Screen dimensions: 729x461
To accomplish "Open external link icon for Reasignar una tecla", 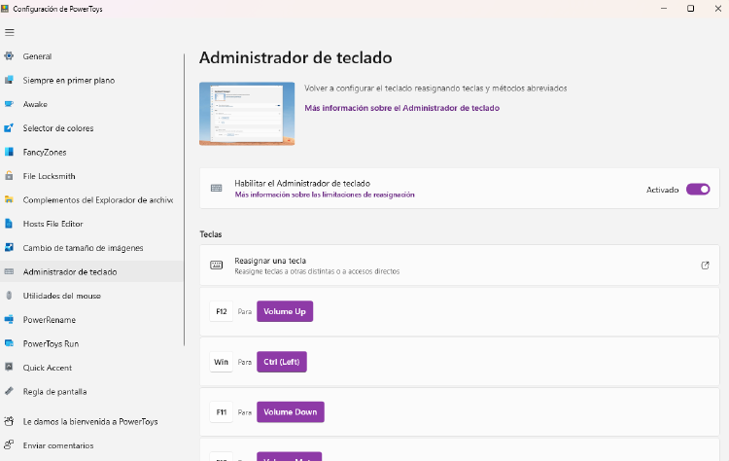I will pyautogui.click(x=705, y=266).
